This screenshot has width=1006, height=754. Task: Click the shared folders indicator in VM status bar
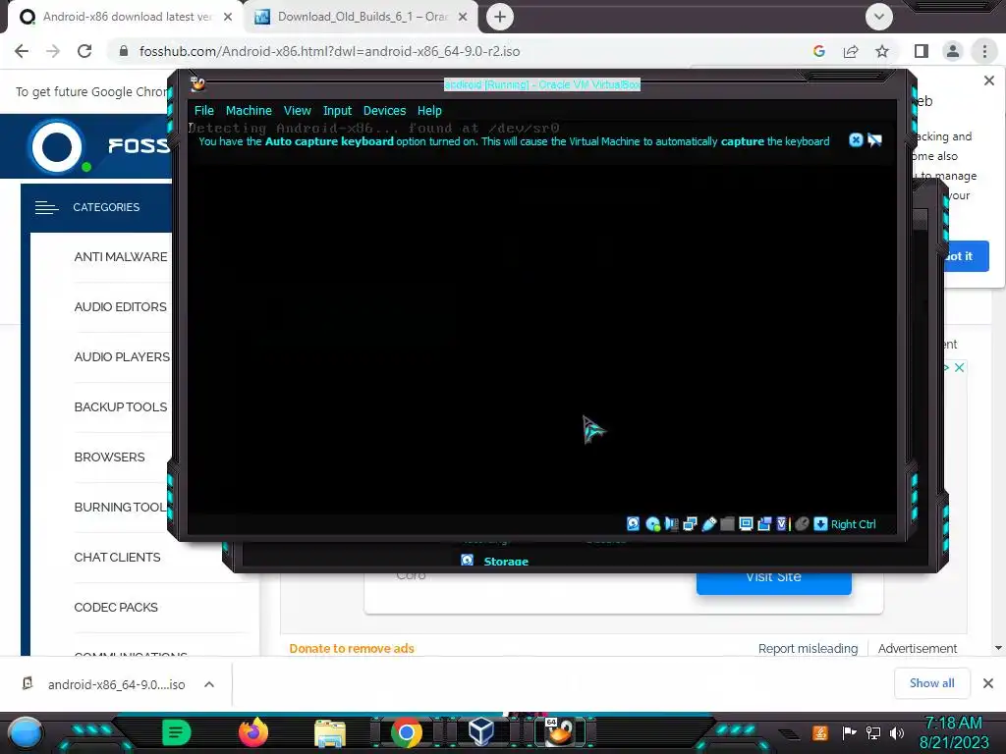point(727,524)
